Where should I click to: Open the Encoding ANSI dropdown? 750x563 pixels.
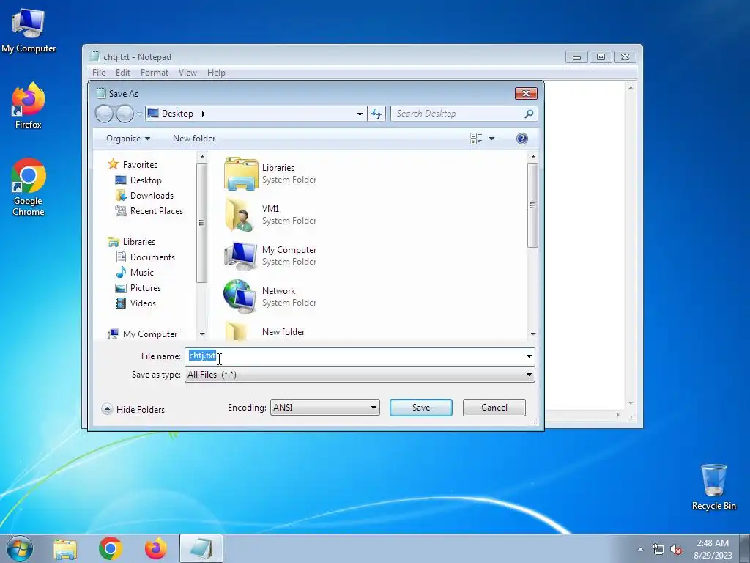(324, 408)
